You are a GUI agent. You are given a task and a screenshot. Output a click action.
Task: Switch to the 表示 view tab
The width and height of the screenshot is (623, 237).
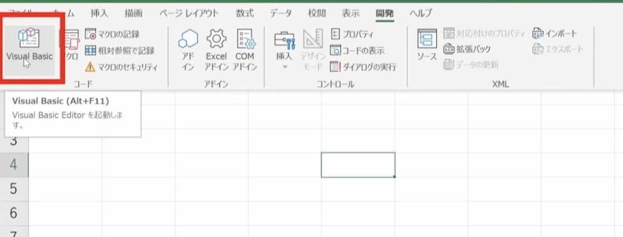[x=351, y=13]
